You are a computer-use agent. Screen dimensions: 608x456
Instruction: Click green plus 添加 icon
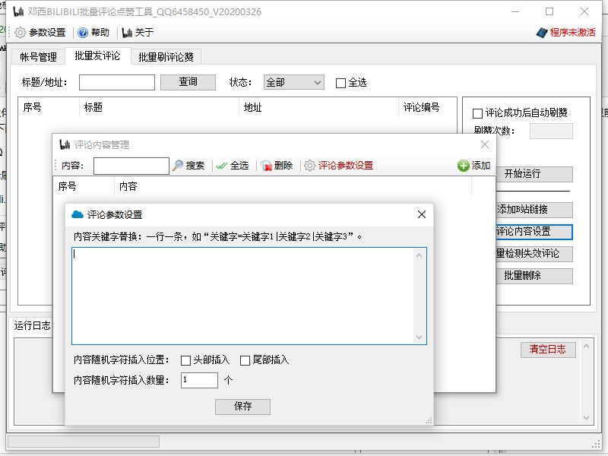click(463, 166)
